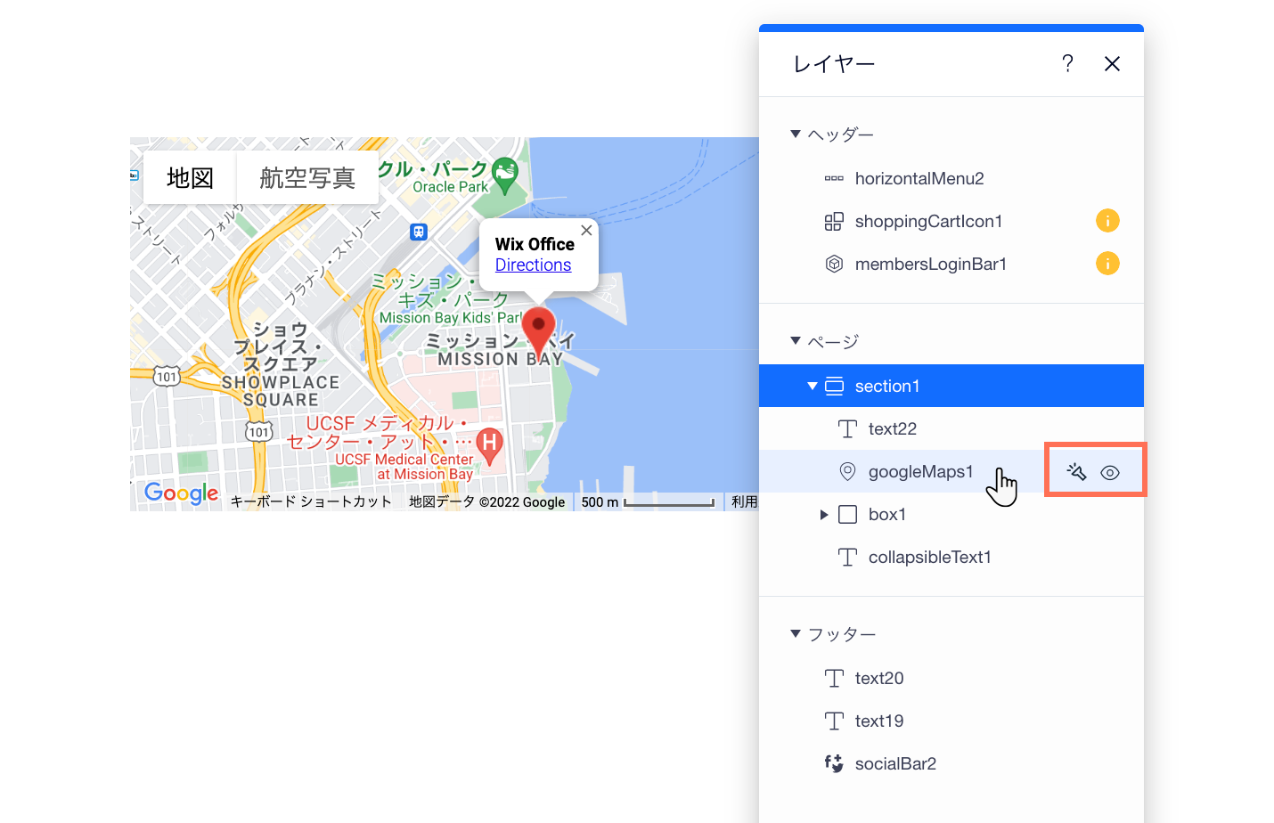1274x823 pixels.
Task: Click the text22 text type icon
Action: click(x=847, y=428)
